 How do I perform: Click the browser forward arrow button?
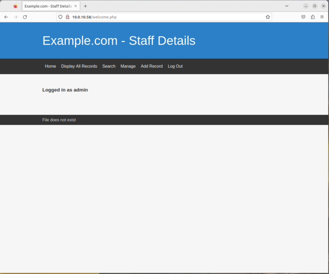16,17
